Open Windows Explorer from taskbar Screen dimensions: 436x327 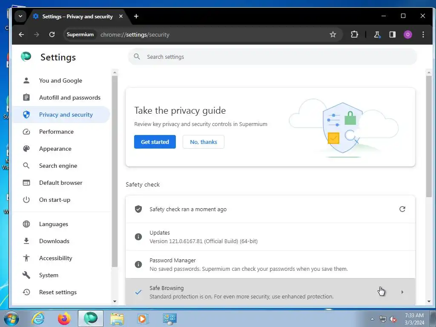coord(117,318)
